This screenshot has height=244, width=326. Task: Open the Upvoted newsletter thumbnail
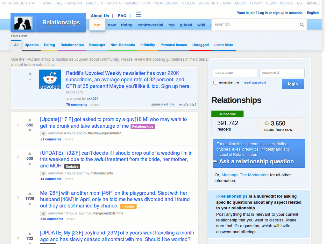coord(50,79)
